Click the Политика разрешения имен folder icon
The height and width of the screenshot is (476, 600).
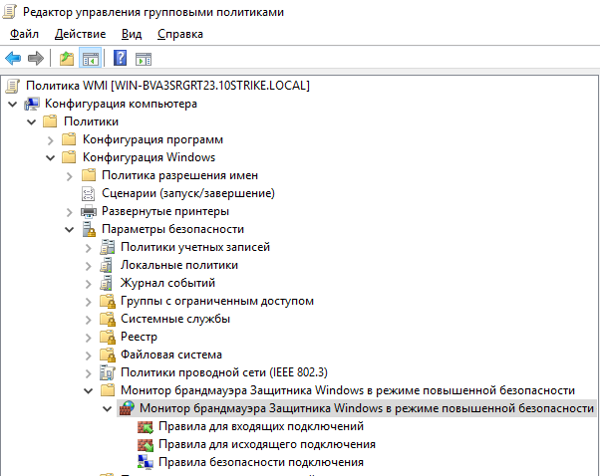tap(88, 175)
